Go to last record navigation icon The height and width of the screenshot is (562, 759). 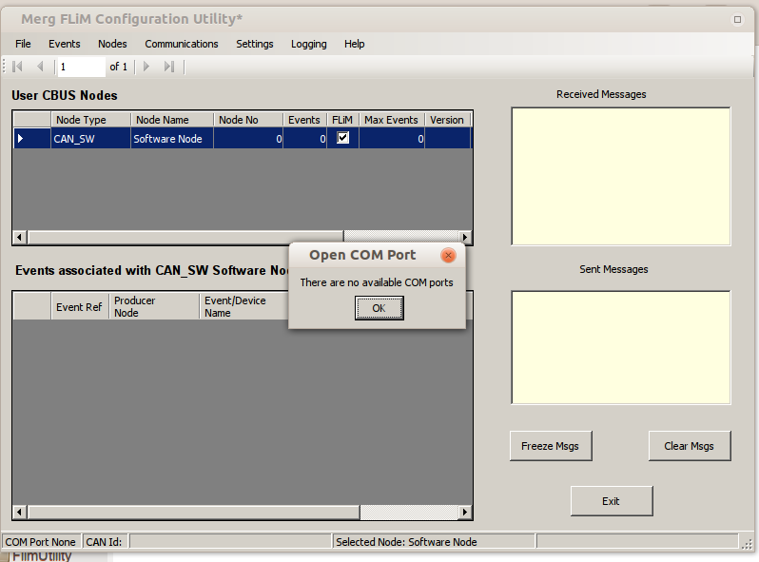click(x=168, y=67)
